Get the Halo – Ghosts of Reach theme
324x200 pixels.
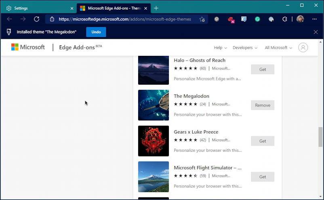[x=263, y=69]
